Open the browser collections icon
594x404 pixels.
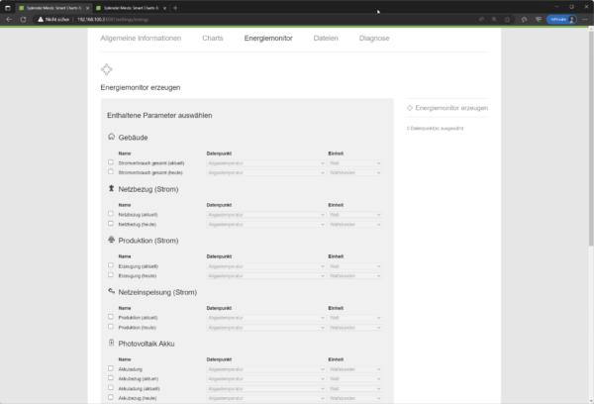point(539,20)
